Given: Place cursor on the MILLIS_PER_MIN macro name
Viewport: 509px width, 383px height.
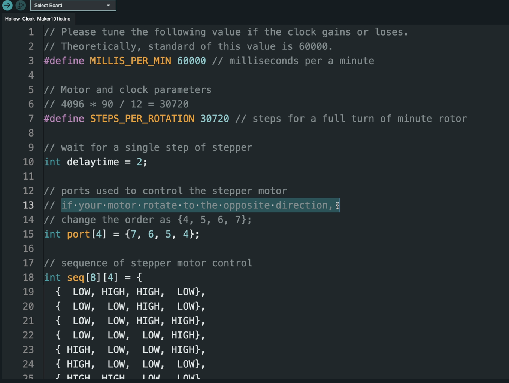Looking at the screenshot, I should 130,61.
